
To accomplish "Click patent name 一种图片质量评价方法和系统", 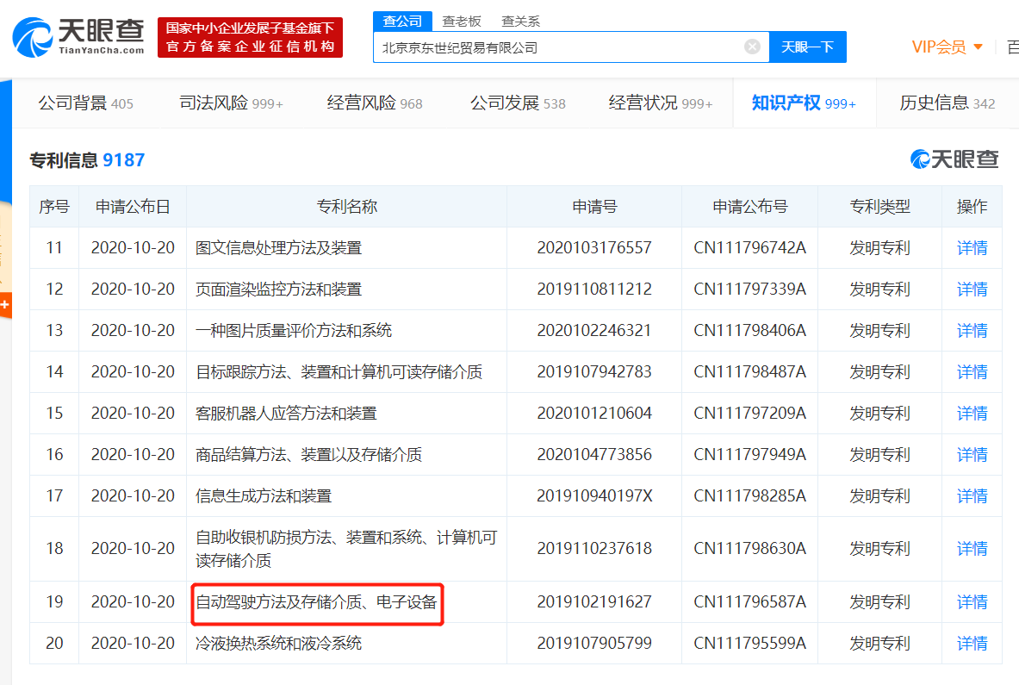I will coord(294,330).
